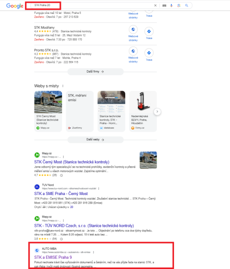Screen dimensions: 230x269
Task: Click info icon beside 3,6 rating
Action: pyautogui.click(x=61, y=239)
